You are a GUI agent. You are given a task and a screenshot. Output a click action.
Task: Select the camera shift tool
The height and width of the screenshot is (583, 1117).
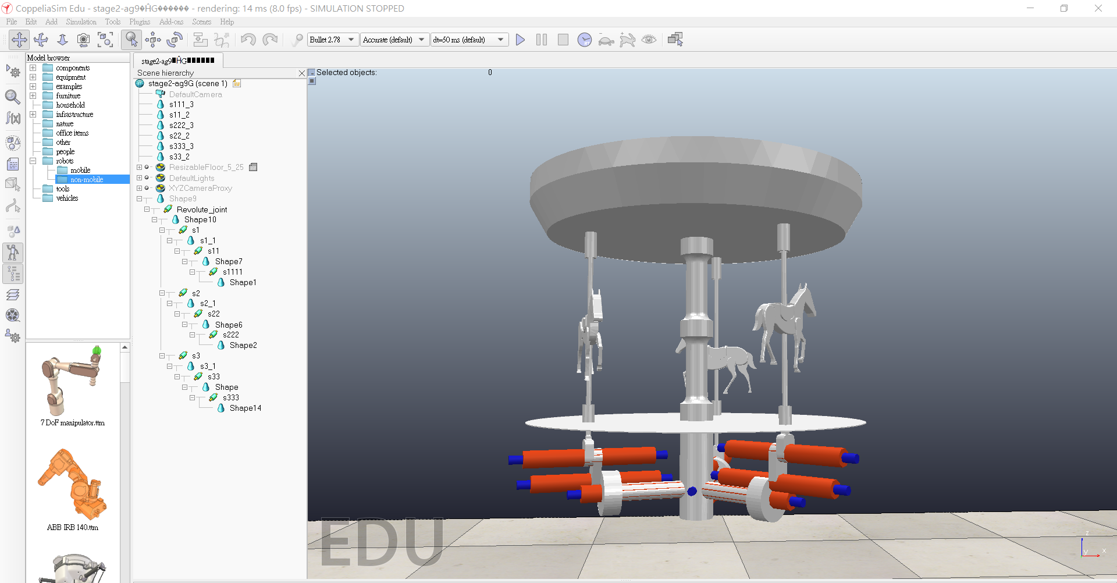click(62, 40)
